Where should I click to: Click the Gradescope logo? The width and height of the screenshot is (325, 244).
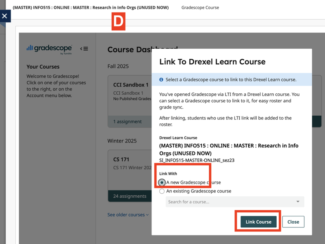click(49, 49)
